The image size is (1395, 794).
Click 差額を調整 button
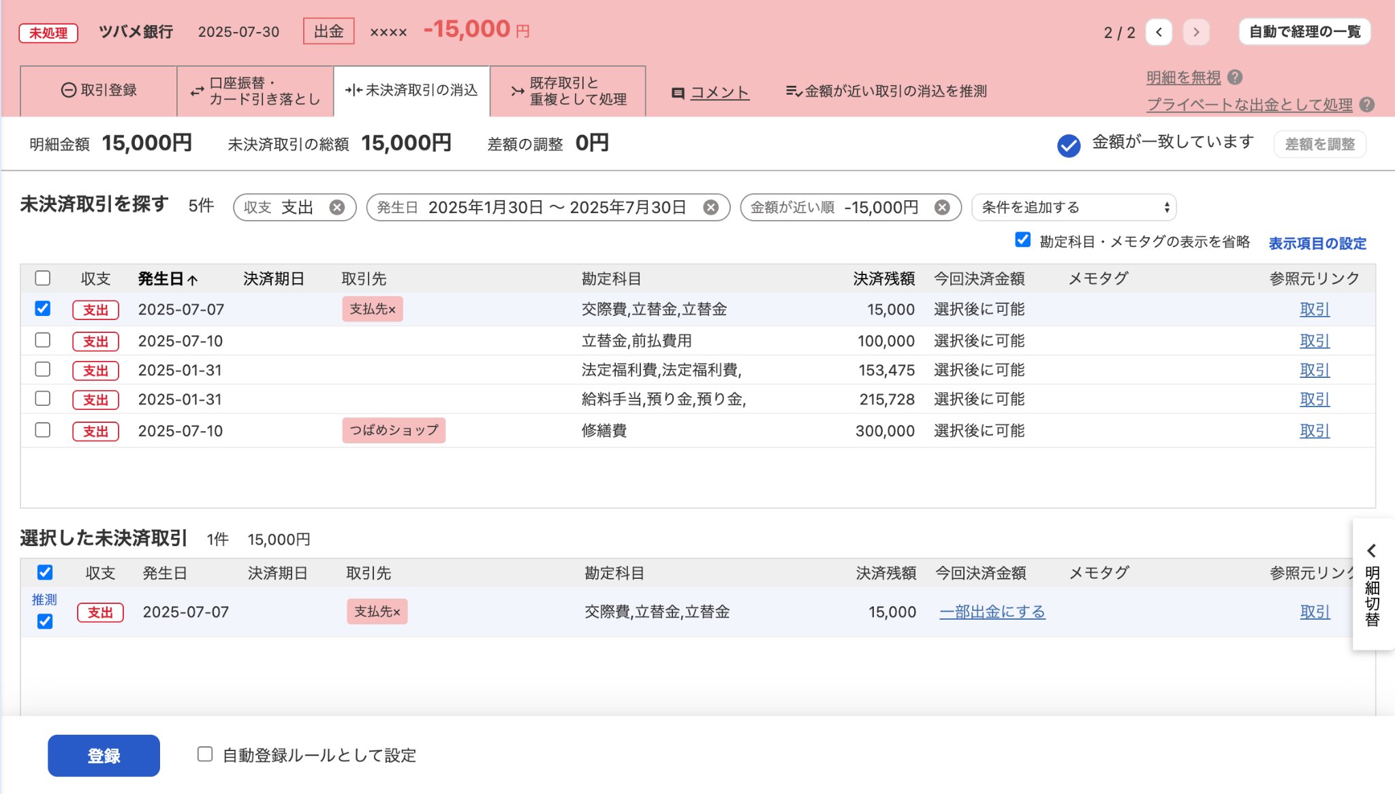tap(1320, 144)
